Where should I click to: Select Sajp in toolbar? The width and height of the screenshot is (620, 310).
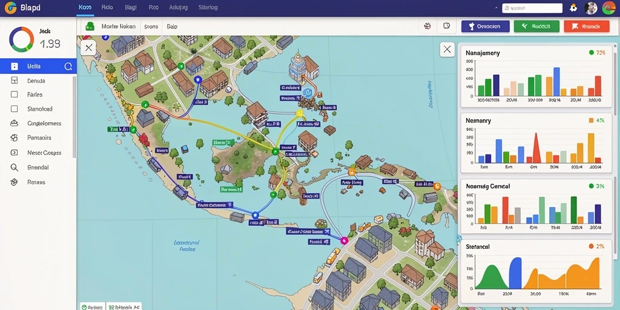(172, 27)
